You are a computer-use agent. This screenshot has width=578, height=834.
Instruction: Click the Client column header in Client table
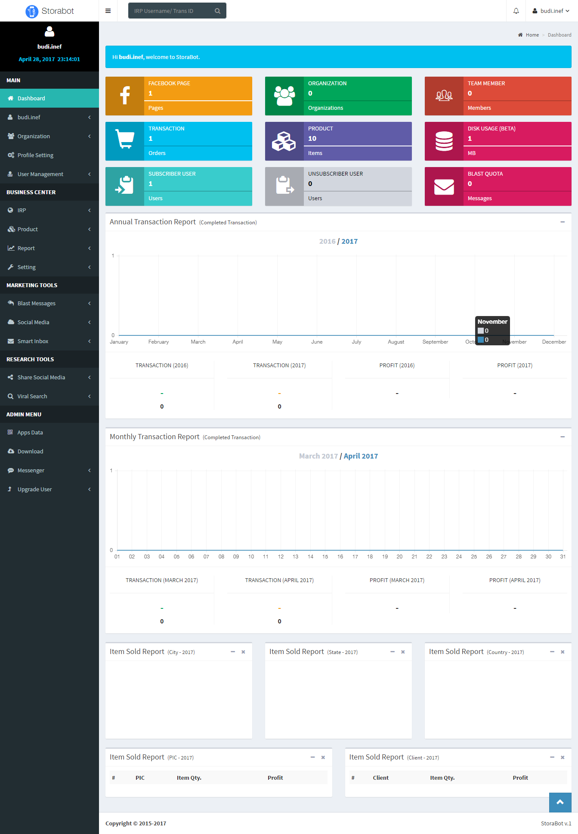(x=380, y=778)
